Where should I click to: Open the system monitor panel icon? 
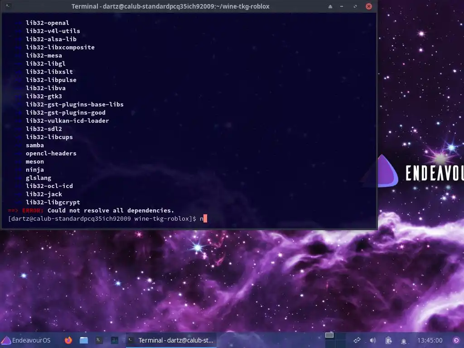pos(115,340)
